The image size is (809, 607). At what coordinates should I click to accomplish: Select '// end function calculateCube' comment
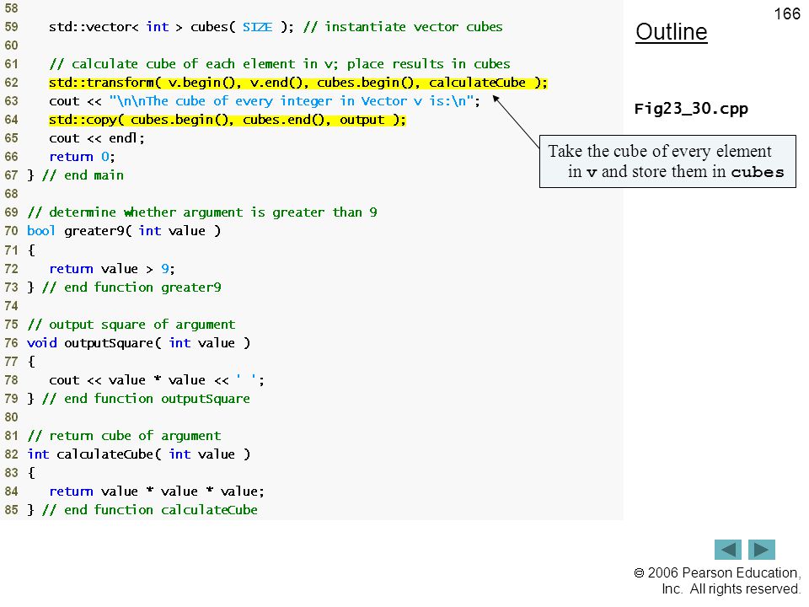[150, 510]
